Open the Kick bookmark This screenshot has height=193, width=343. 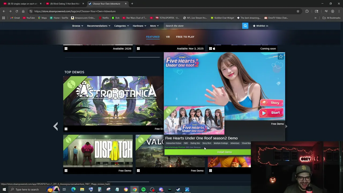pyautogui.click(x=115, y=18)
